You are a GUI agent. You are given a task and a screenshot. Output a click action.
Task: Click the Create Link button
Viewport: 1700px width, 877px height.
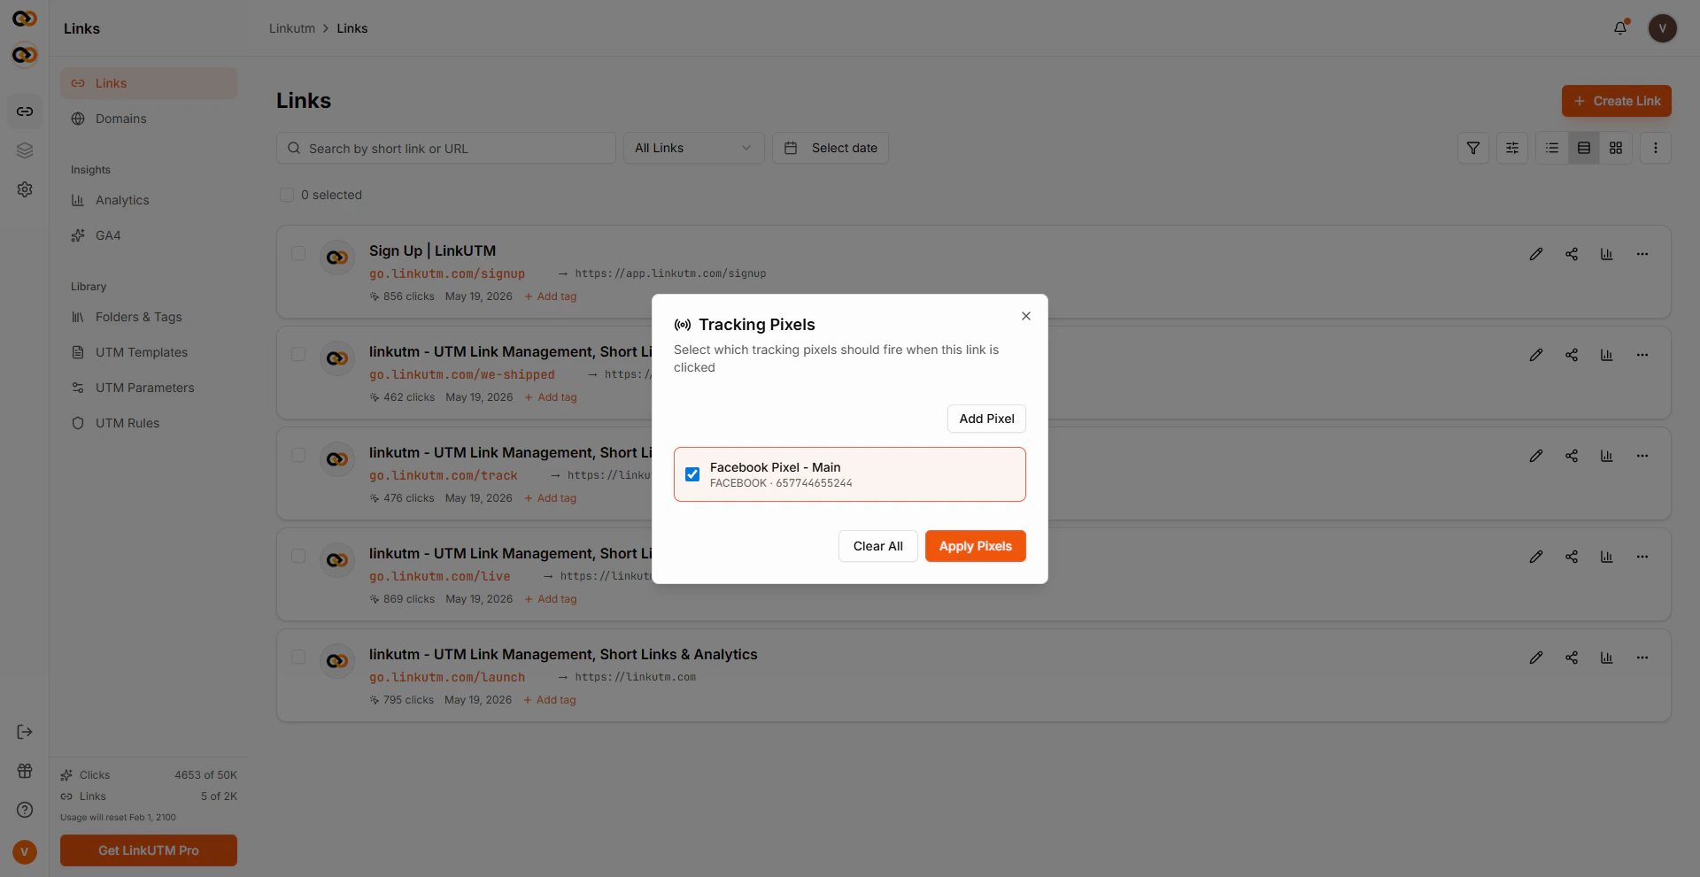(1616, 101)
